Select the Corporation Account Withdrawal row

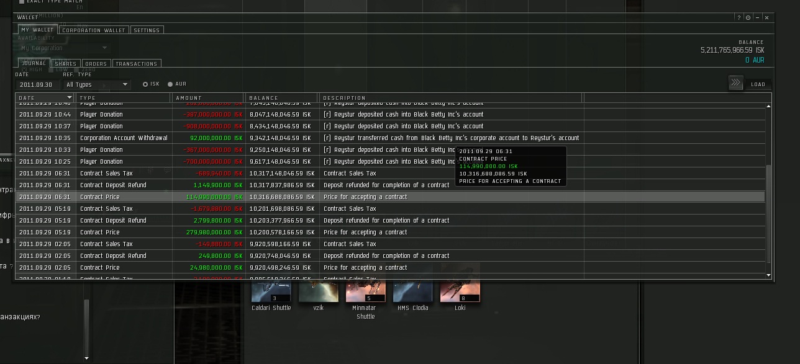coord(390,138)
